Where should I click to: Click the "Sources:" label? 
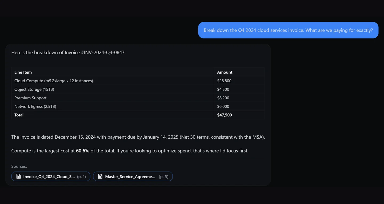[19, 166]
